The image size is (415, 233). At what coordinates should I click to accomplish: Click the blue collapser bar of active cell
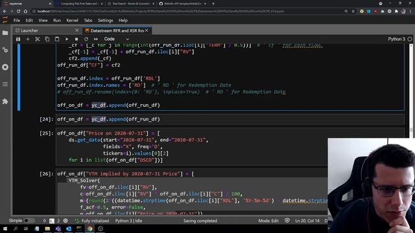point(19,77)
